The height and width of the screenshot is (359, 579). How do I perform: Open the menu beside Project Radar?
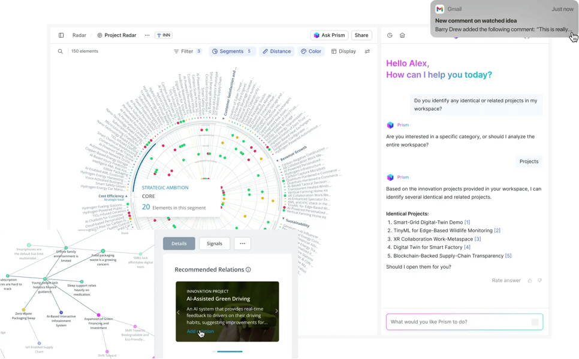146,35
